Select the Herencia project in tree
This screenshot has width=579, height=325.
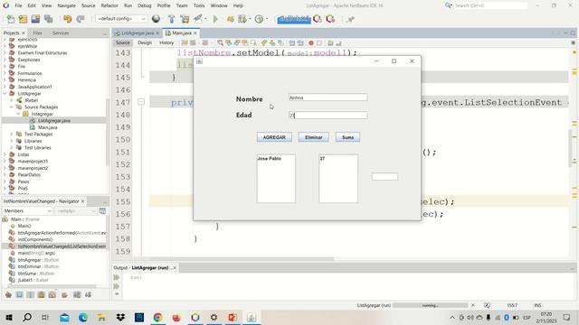click(26, 80)
